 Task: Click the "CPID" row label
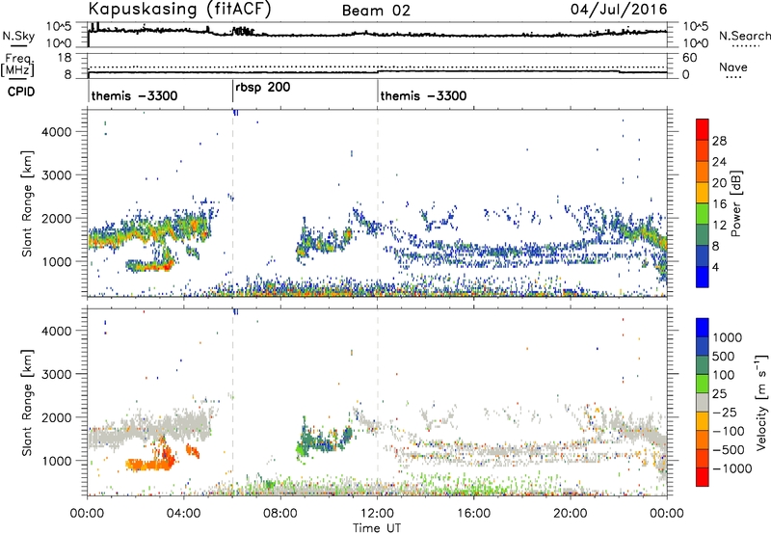tap(20, 92)
